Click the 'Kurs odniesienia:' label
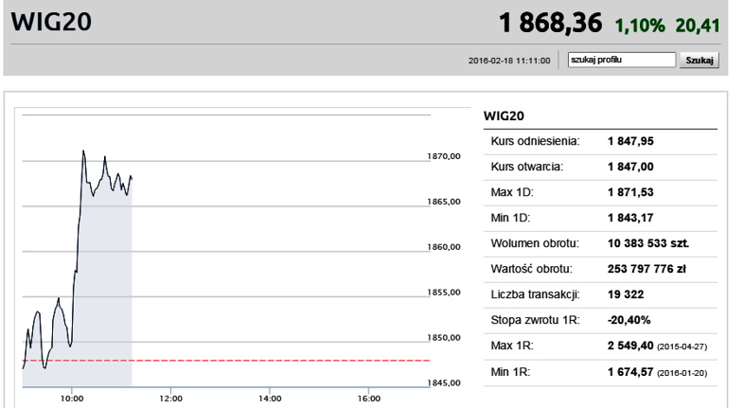The image size is (744, 408). tap(535, 141)
